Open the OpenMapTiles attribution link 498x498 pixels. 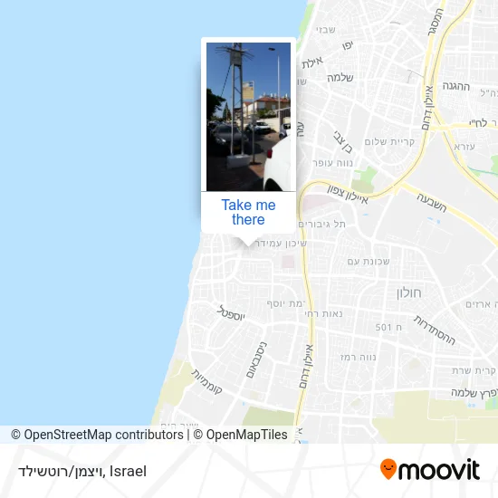[x=241, y=435]
